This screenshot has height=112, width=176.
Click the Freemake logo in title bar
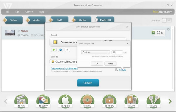pyautogui.click(x=8, y=6)
